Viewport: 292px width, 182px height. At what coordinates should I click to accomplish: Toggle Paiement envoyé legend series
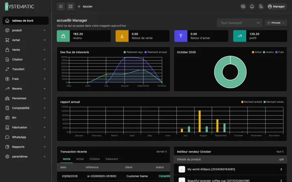click(156, 52)
